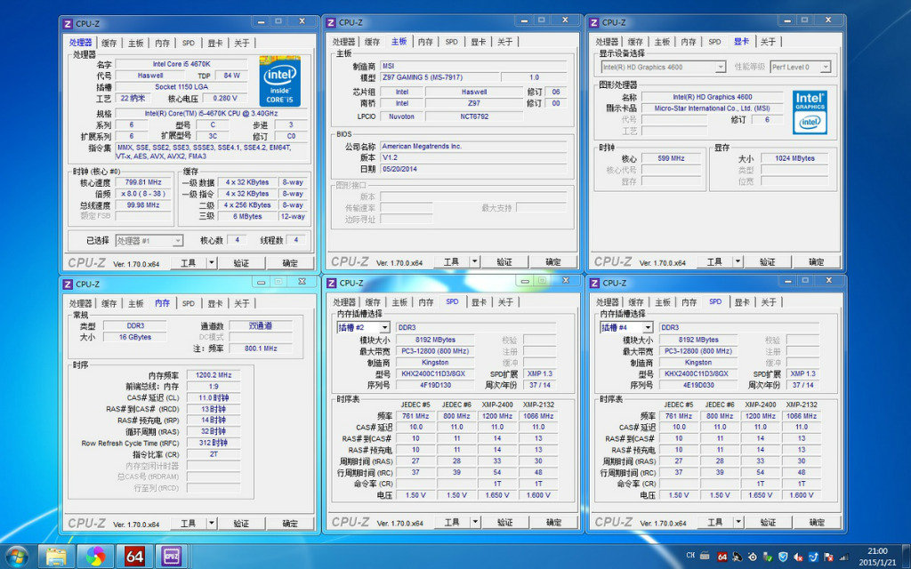Click the Intel Graphics logo badge
This screenshot has width=911, height=569.
click(x=810, y=112)
